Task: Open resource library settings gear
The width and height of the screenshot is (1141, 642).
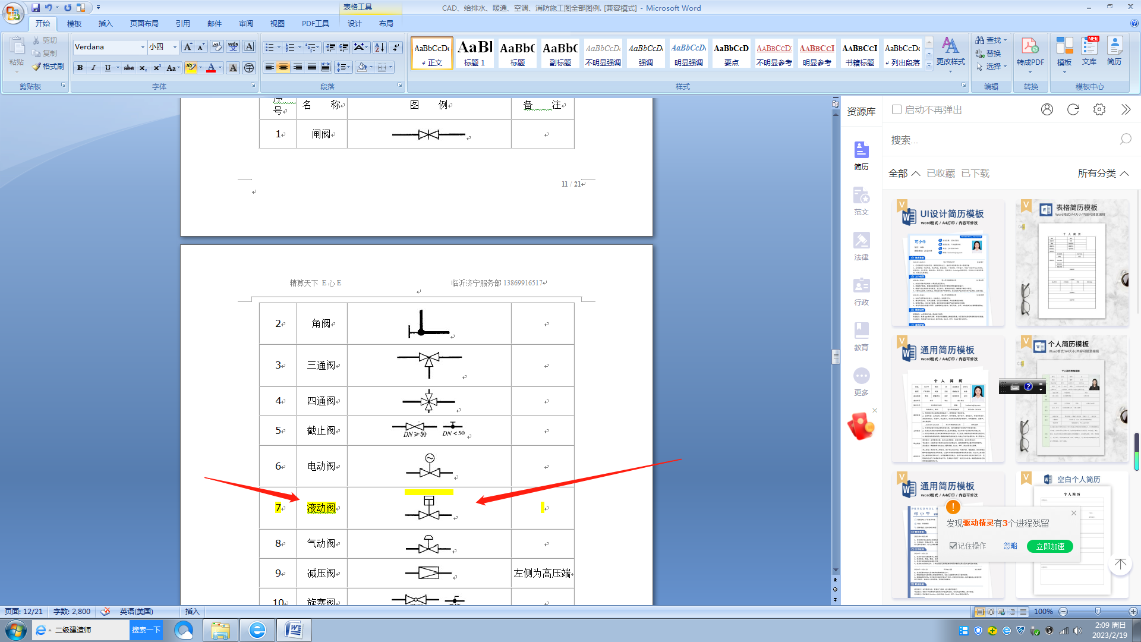Action: (1099, 109)
